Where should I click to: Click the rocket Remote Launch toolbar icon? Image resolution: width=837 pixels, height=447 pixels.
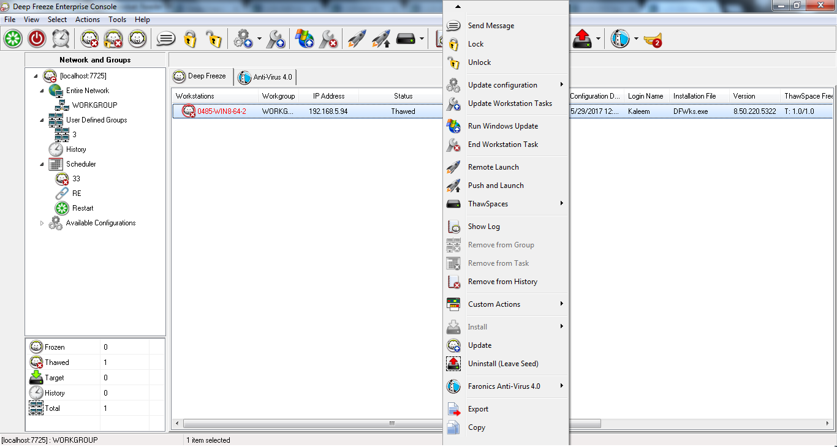(x=357, y=39)
